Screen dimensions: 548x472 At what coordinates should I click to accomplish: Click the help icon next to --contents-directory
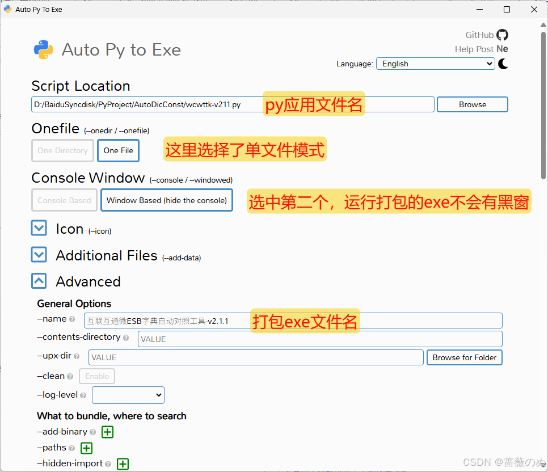[126, 337]
